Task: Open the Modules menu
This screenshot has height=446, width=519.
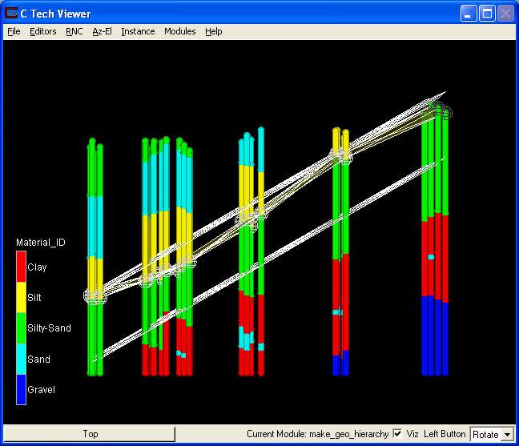Action: [x=180, y=31]
